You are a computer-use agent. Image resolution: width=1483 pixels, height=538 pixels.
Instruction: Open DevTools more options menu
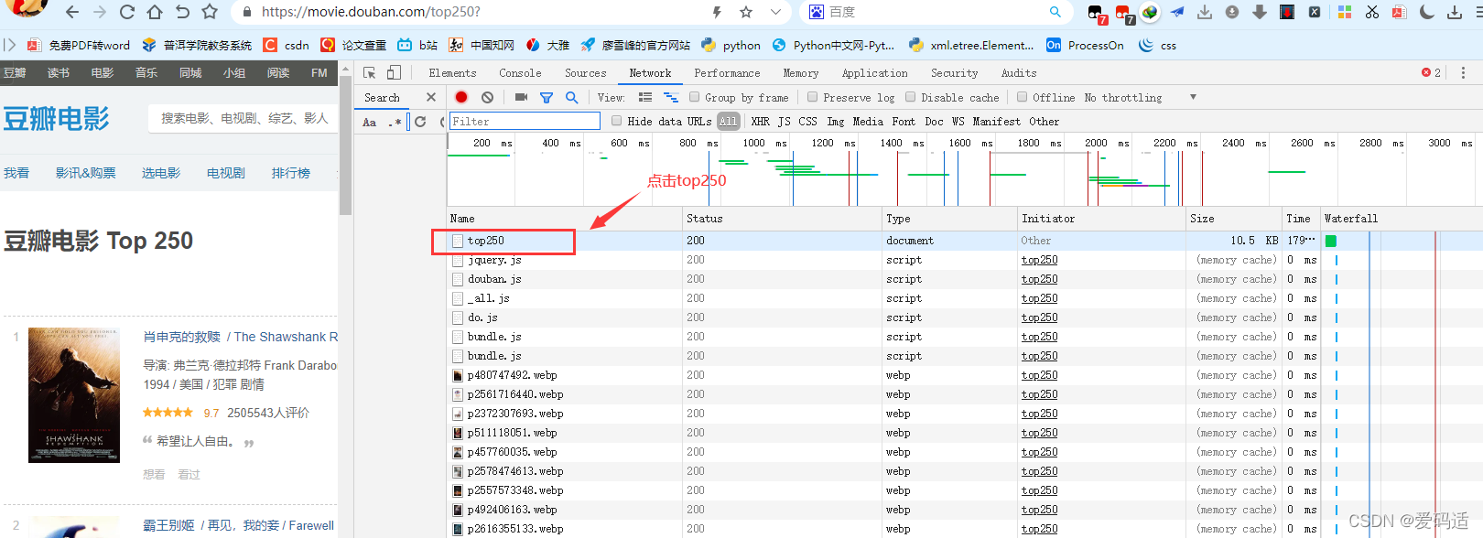pos(1463,72)
